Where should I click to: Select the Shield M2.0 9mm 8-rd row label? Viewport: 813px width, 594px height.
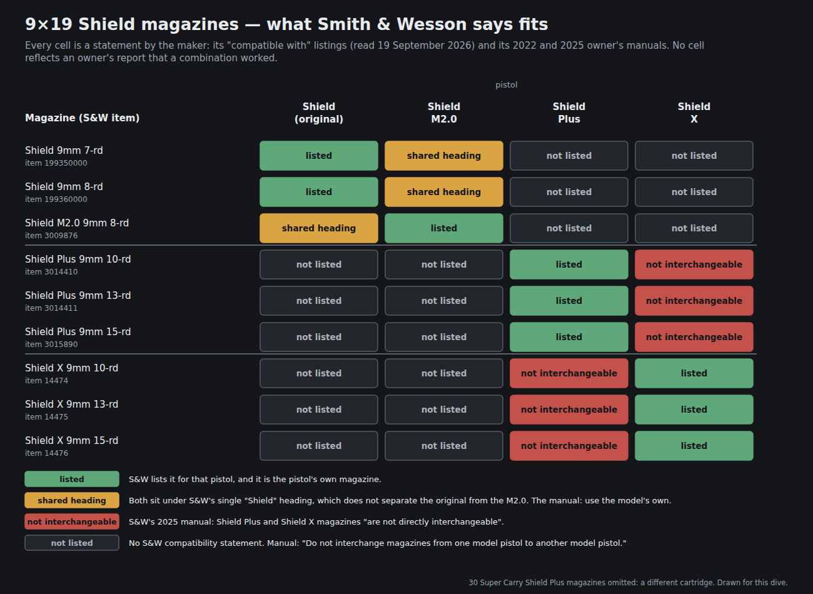click(77, 223)
